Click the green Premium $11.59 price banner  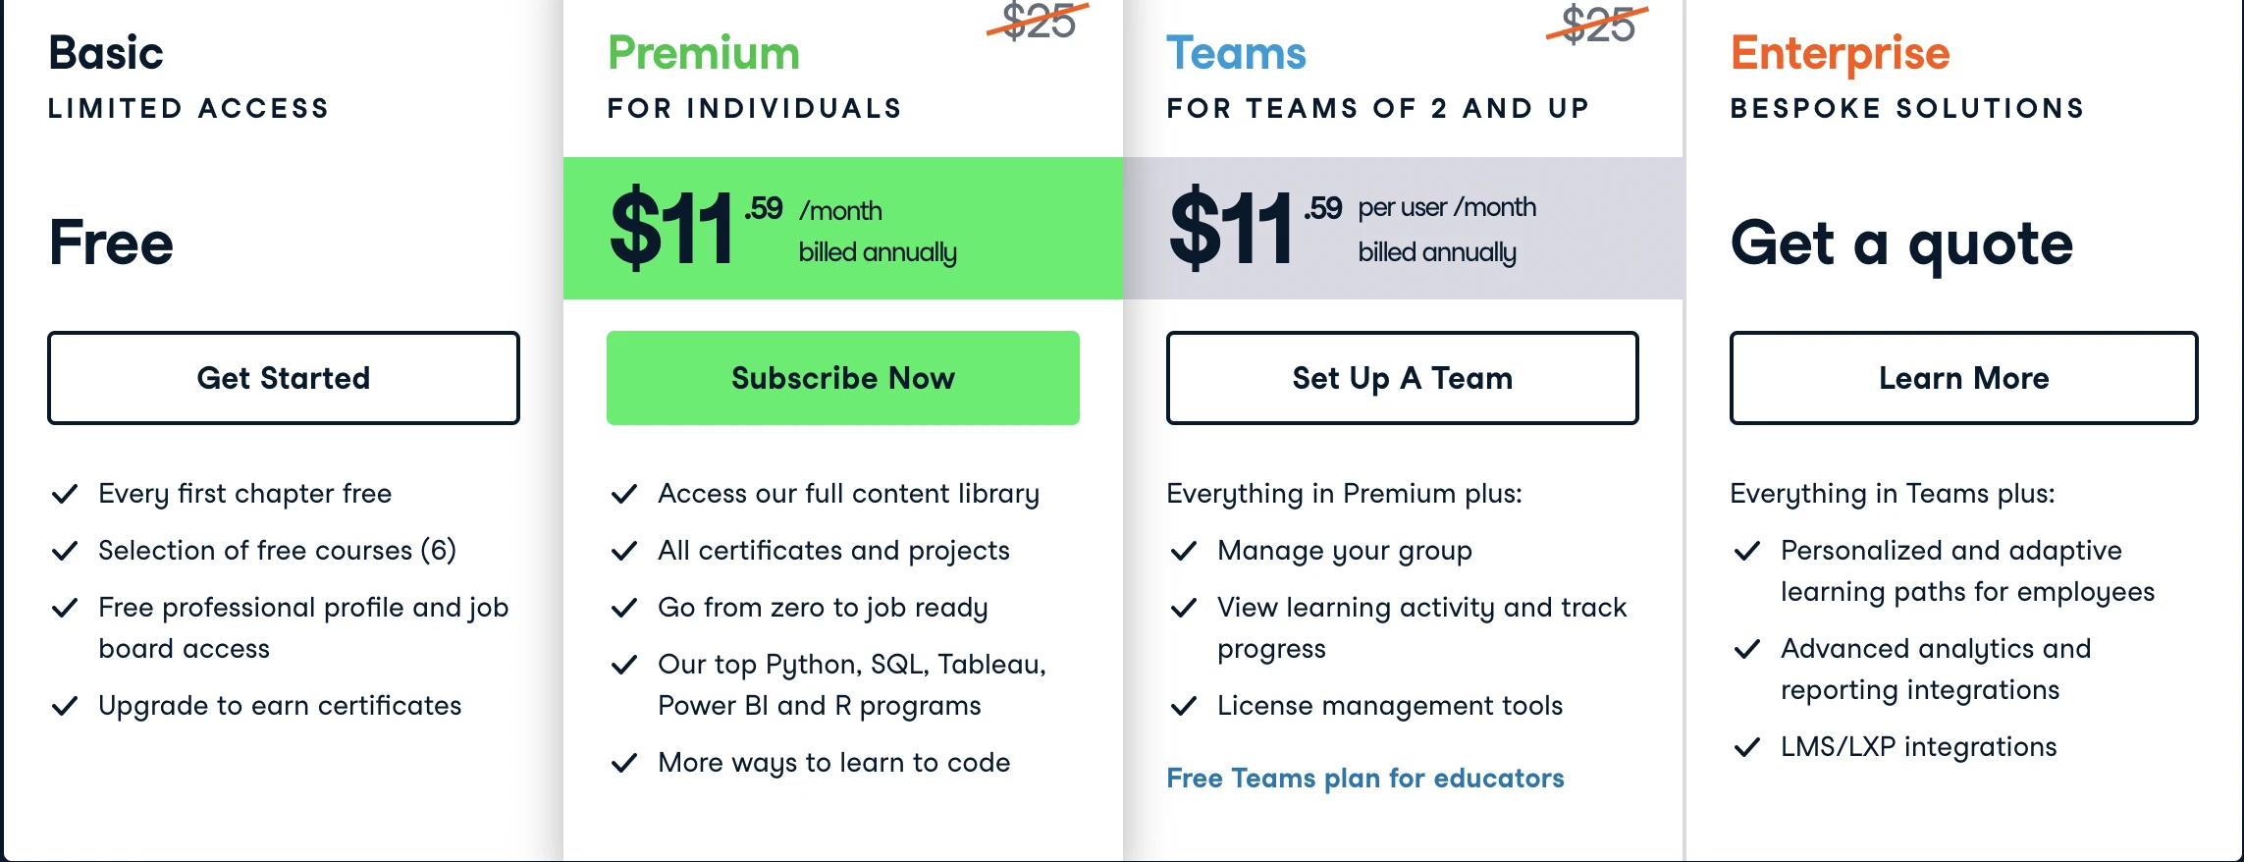click(843, 228)
